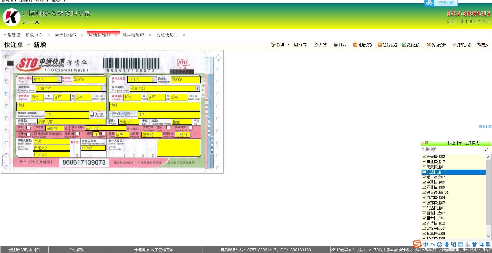Tick the 资费5倍 checkbox
492x253 pixels.
[x=78, y=134]
